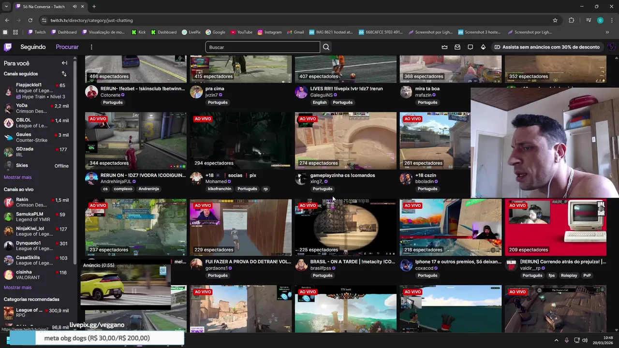Image resolution: width=619 pixels, height=348 pixels.
Task: Bookmark this page with star icon
Action: pos(555,20)
